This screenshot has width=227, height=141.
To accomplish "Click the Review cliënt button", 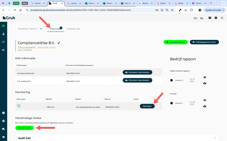I will [24, 128].
